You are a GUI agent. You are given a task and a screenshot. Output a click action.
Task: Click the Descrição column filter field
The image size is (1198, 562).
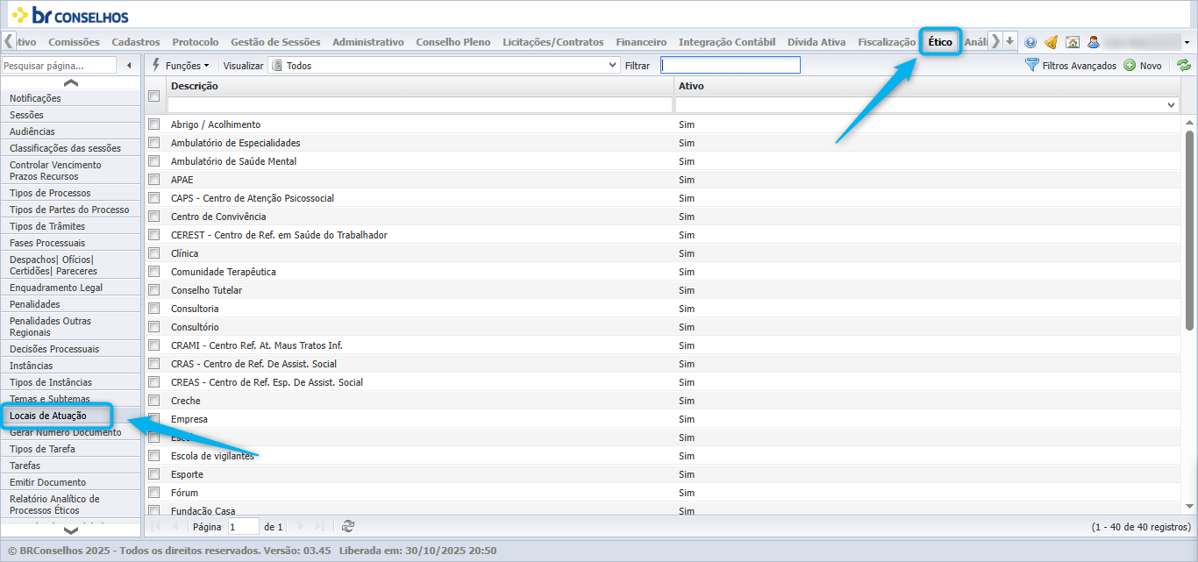(420, 105)
